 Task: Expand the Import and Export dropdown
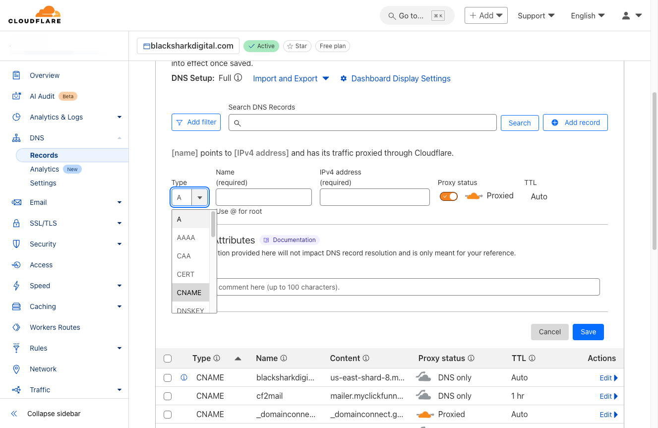point(291,78)
